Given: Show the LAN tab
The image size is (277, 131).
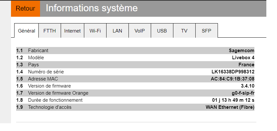Looking at the screenshot, I should pos(117,31).
